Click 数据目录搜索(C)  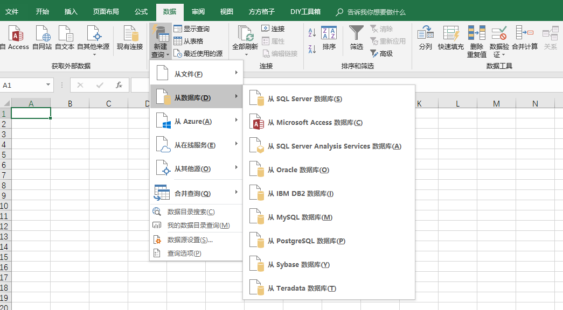point(197,212)
